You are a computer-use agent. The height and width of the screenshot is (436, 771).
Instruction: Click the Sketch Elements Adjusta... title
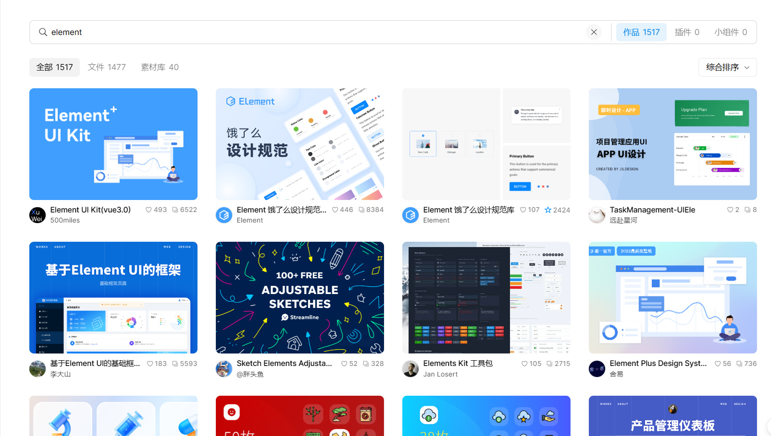[x=284, y=363]
